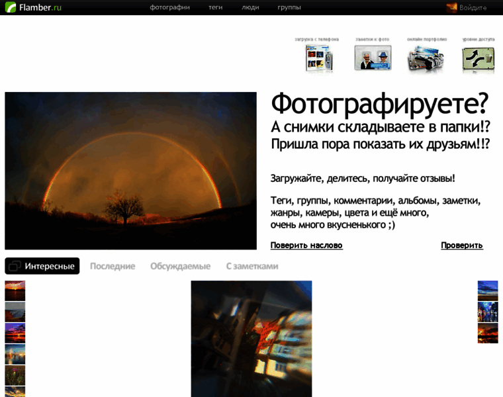The image size is (503, 397).
Task: Open the large blurry street photo
Action: 251,339
